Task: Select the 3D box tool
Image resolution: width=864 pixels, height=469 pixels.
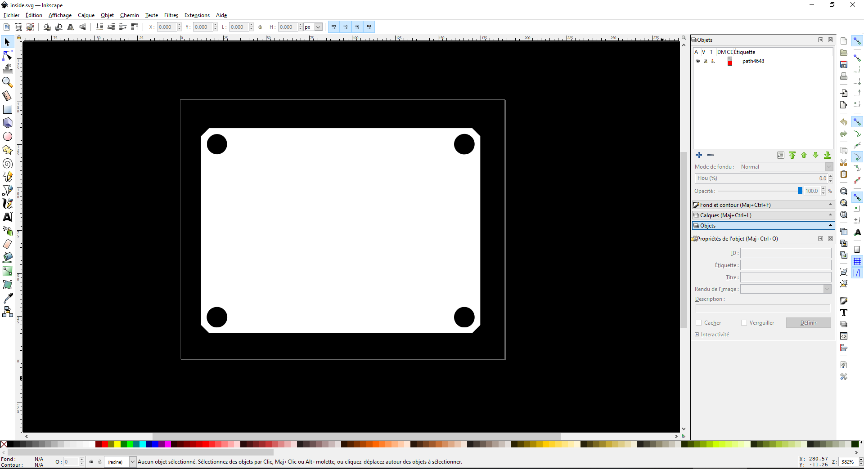Action: [8, 123]
